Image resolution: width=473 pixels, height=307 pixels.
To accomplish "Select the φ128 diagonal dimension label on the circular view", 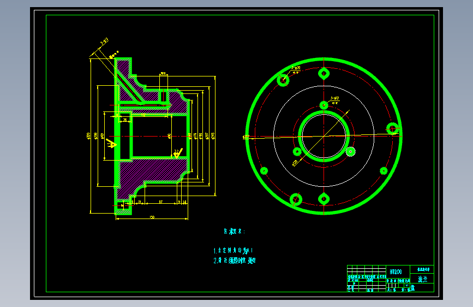I will point(295,163).
